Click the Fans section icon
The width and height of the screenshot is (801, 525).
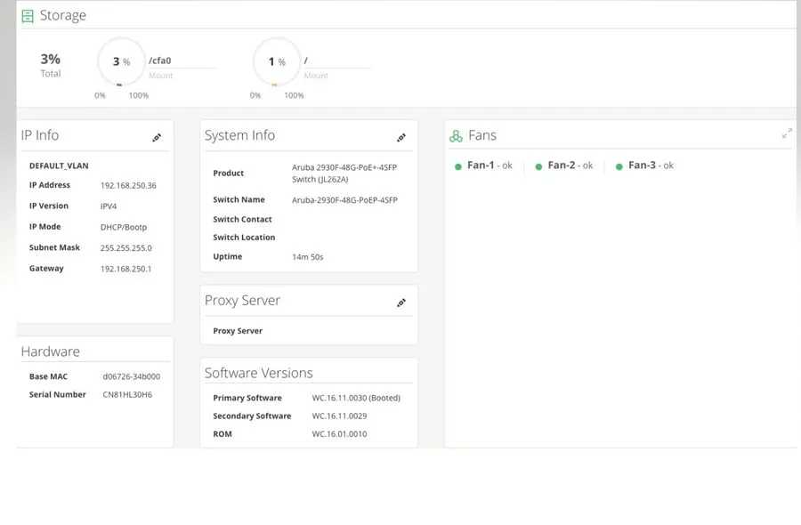(x=456, y=136)
